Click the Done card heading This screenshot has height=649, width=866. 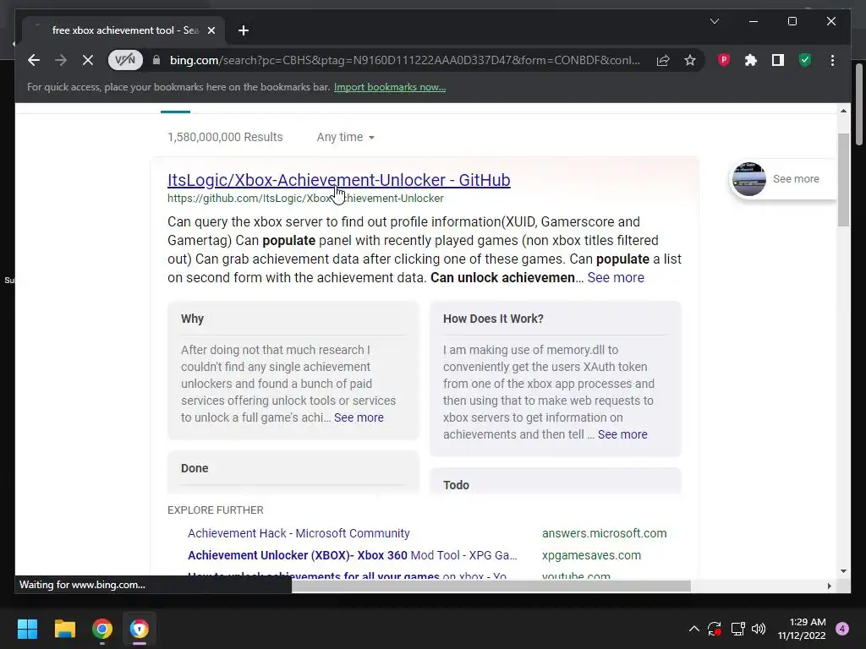pos(195,468)
